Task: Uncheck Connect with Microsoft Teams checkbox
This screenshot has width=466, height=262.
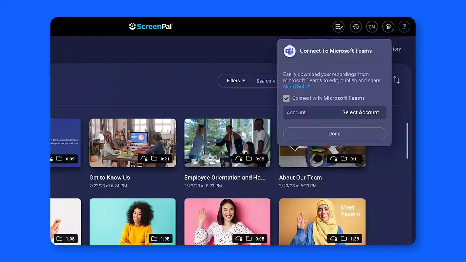Action: [x=287, y=98]
